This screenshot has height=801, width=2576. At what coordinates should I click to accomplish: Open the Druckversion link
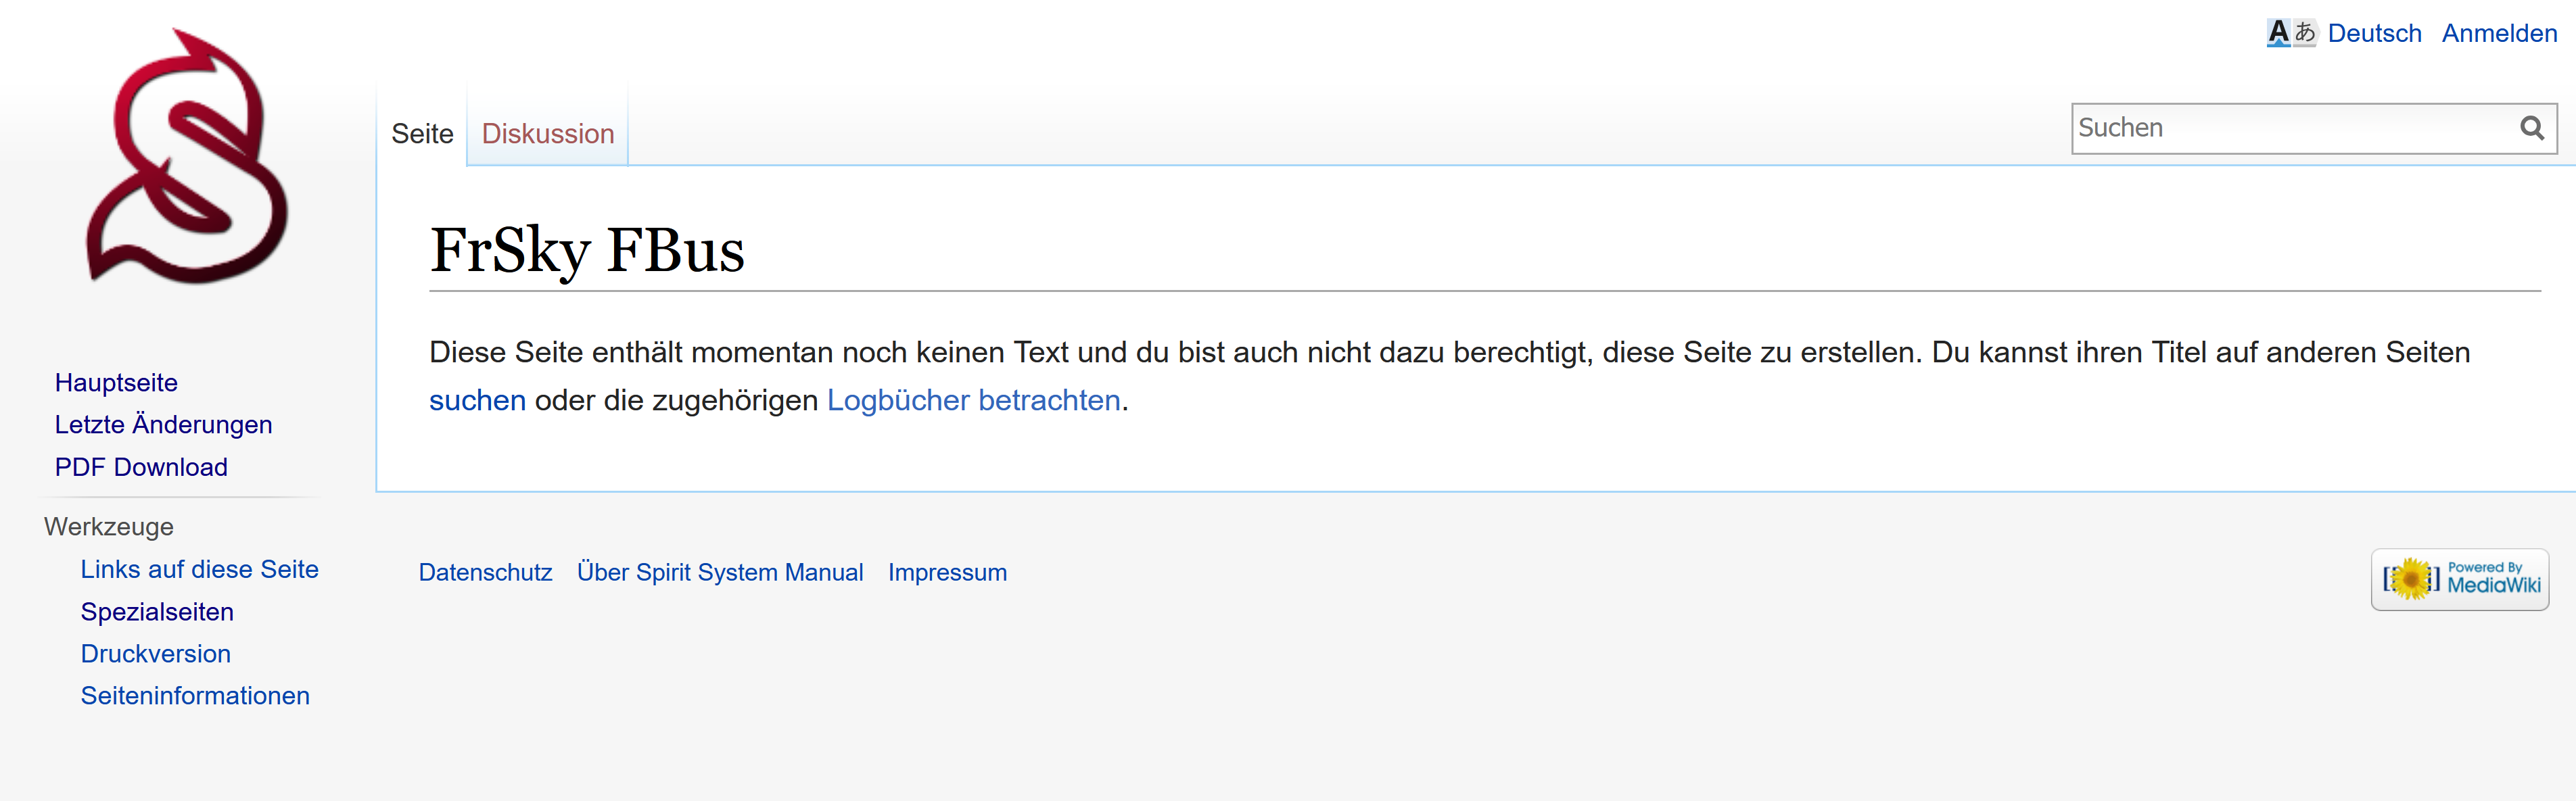click(156, 654)
